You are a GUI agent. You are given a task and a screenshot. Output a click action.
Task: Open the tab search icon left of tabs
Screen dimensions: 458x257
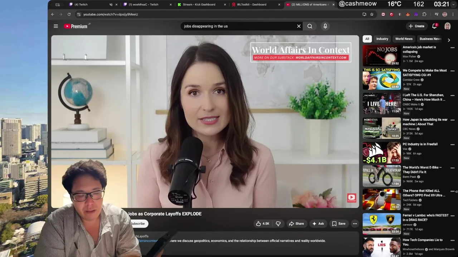click(x=58, y=5)
